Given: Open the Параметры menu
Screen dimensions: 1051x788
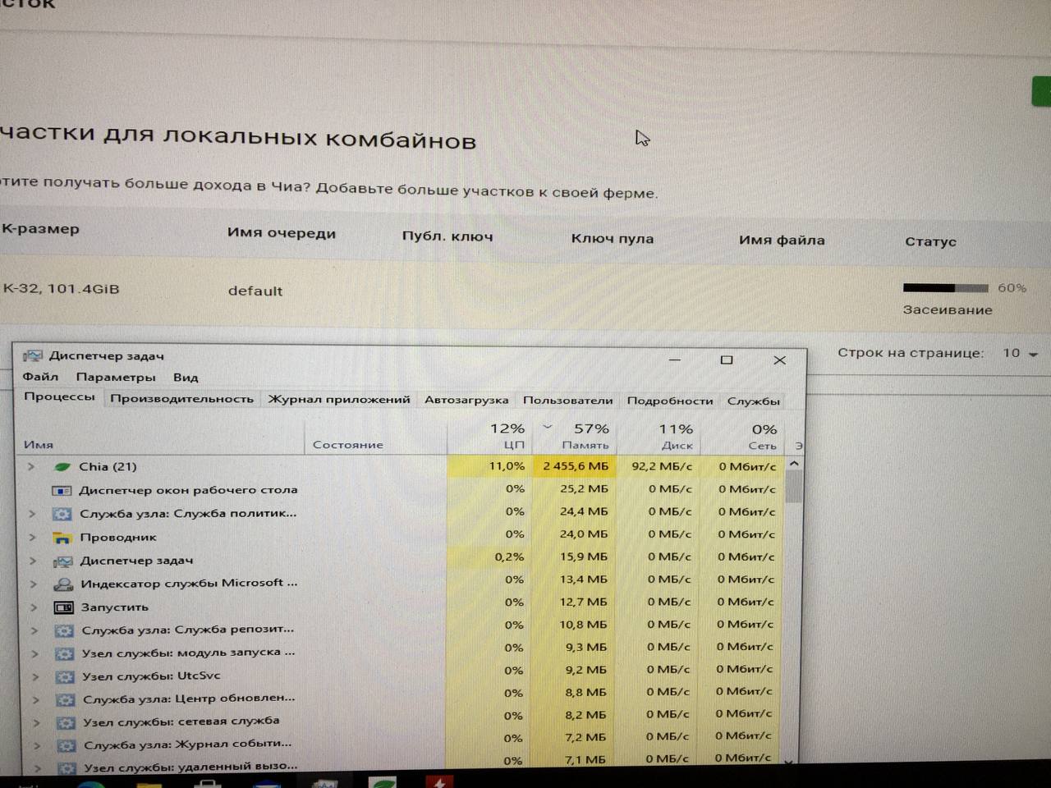Looking at the screenshot, I should pos(116,377).
